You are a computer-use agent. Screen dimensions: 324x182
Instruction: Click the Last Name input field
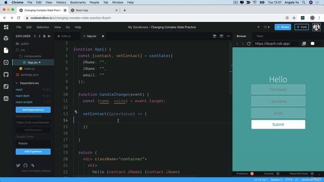278,101
